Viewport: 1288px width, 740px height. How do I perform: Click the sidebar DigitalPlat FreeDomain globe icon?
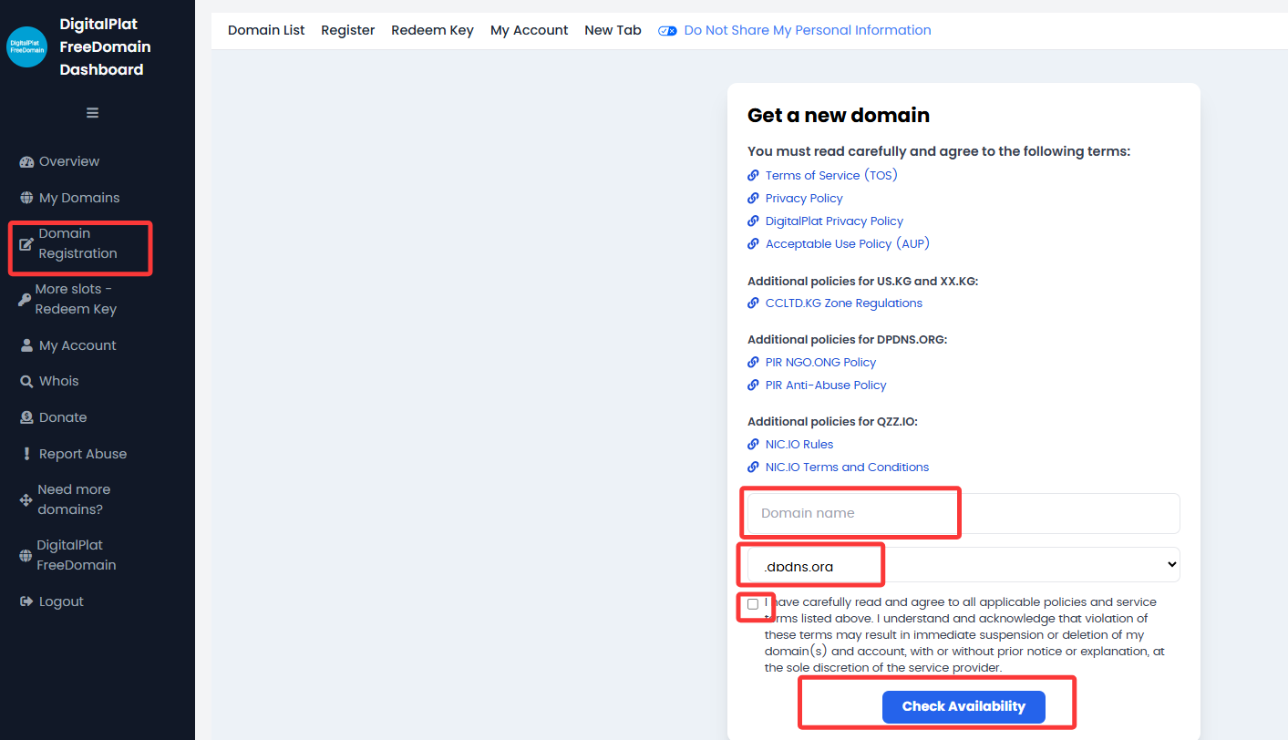pyautogui.click(x=26, y=555)
